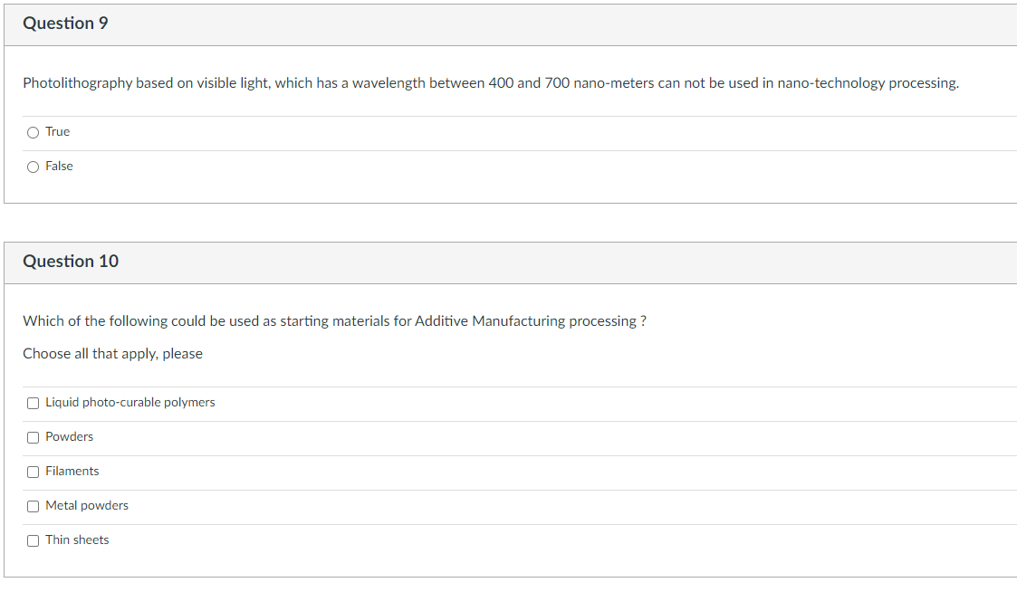Check the Metal powders checkbox
Viewport: 1017px width, 592px height.
(34, 506)
